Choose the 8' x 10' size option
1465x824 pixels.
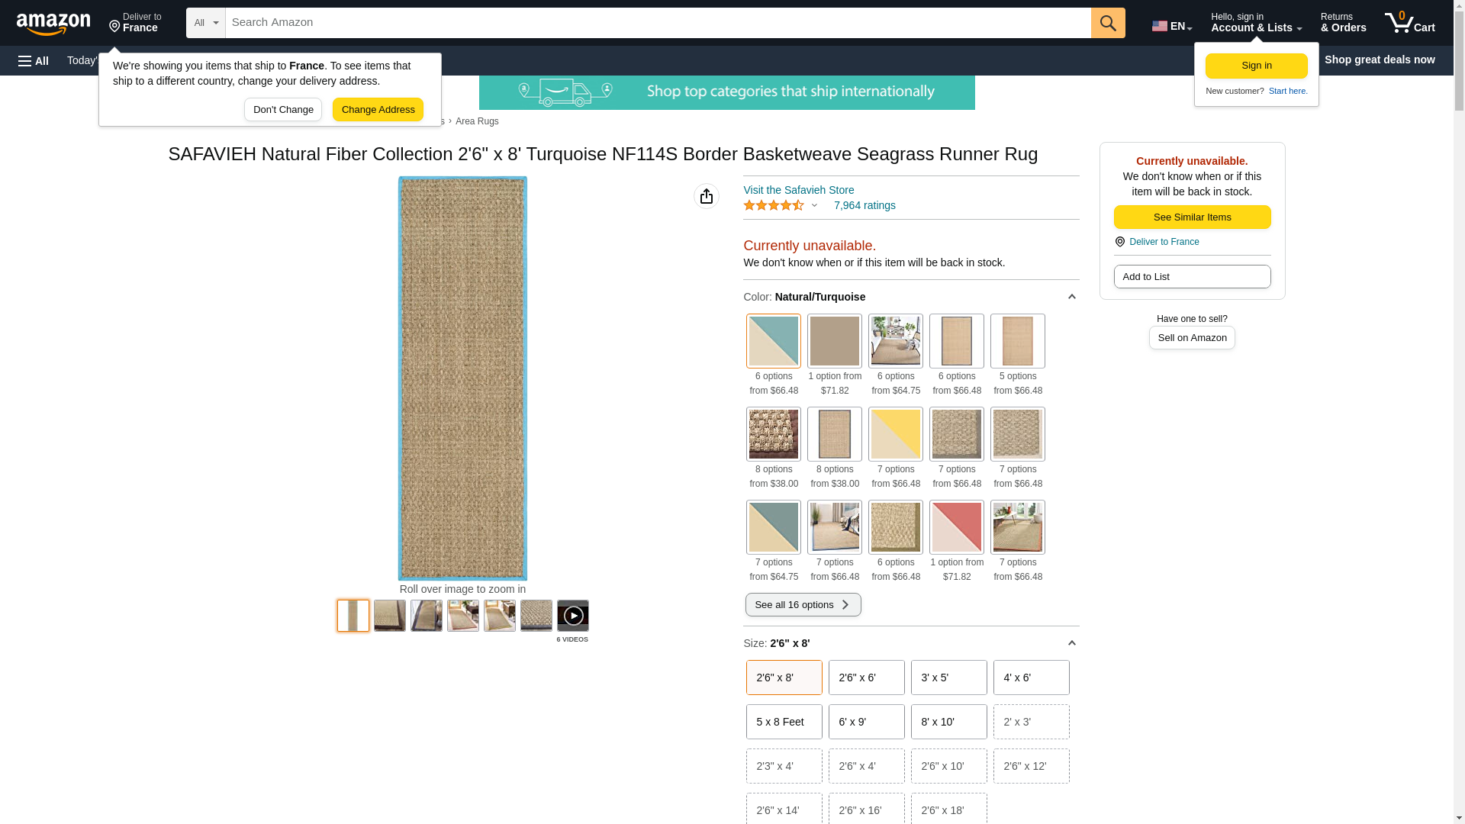coord(949,722)
